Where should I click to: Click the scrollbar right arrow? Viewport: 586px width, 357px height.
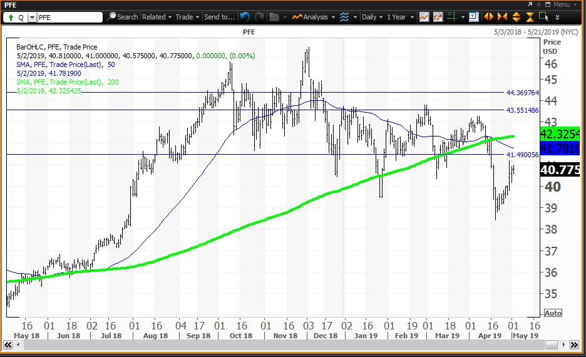[563, 344]
